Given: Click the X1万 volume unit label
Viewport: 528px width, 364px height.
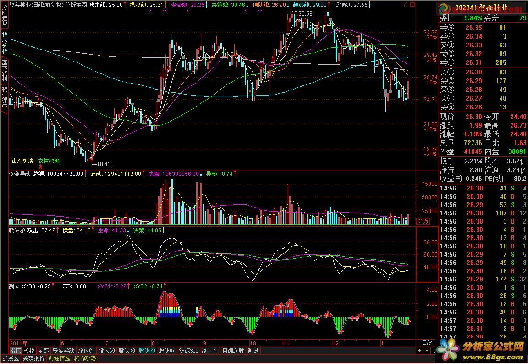Looking at the screenshot, I should [x=423, y=221].
